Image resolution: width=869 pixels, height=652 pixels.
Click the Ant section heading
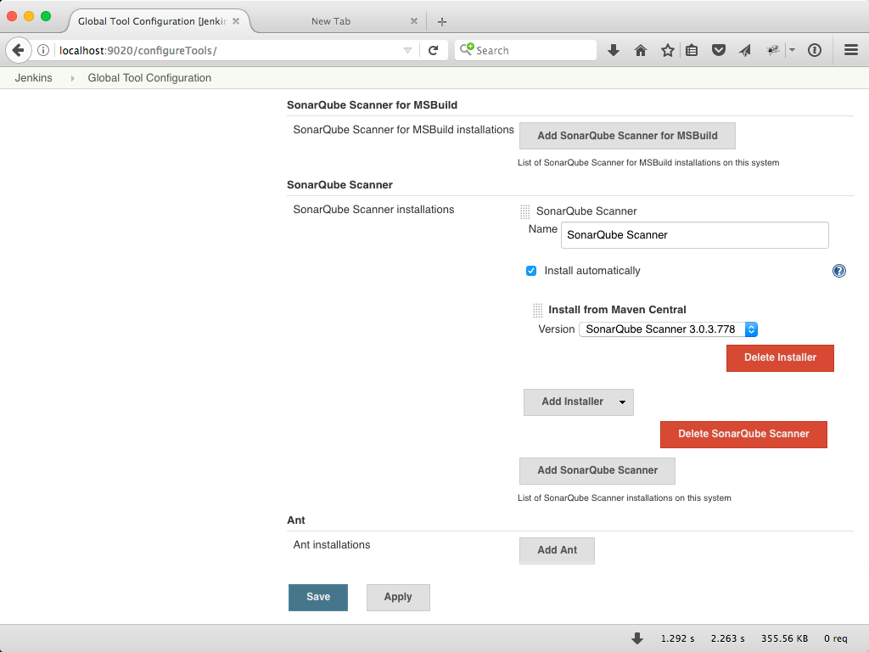(x=296, y=520)
